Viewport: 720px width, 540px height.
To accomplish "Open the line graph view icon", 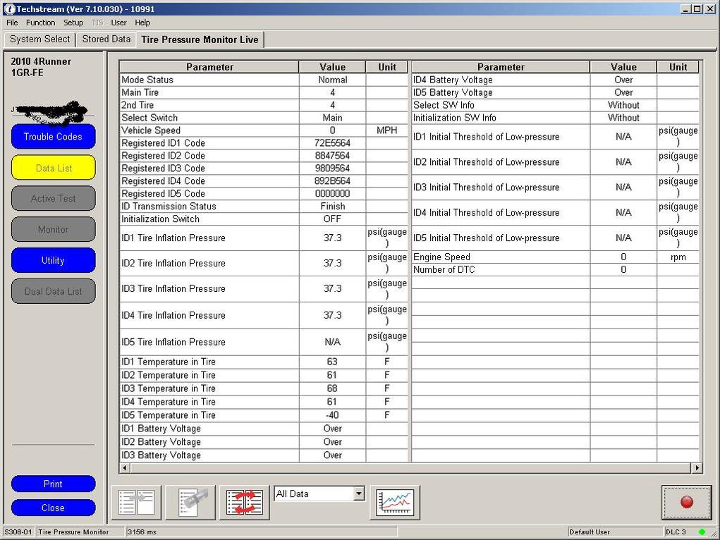I will tap(395, 503).
